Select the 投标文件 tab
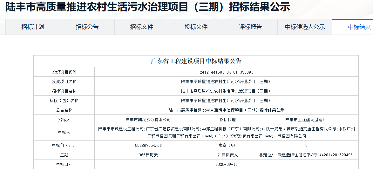Viewport: 373px width, 176px height. pos(196,27)
